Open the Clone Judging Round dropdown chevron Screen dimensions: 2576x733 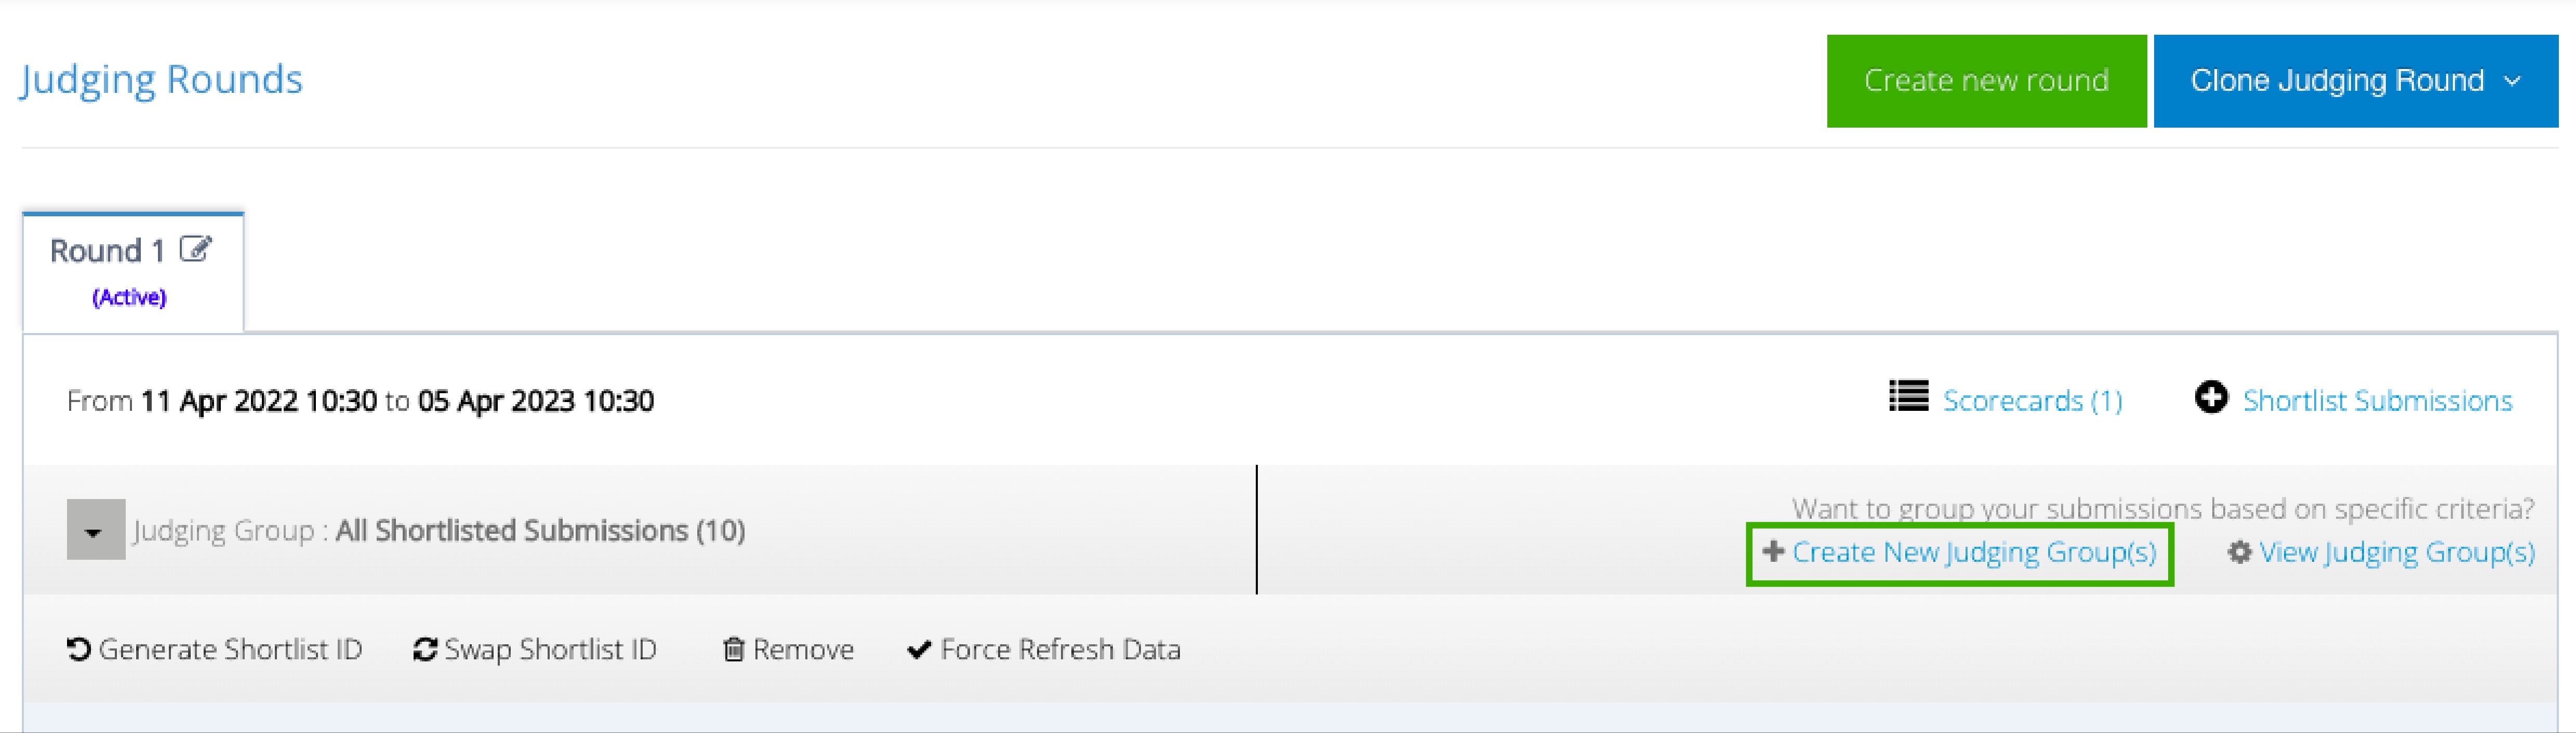coord(2512,81)
